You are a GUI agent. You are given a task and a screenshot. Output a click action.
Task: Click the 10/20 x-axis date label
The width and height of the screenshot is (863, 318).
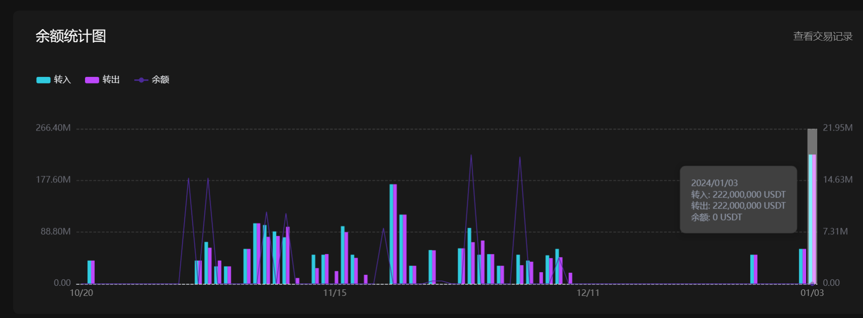tap(81, 293)
